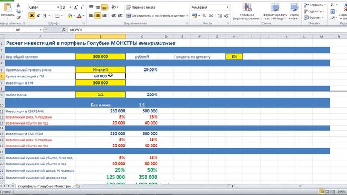Click the accounting currency format icon
The width and height of the screenshot is (347, 195).
[195, 16]
